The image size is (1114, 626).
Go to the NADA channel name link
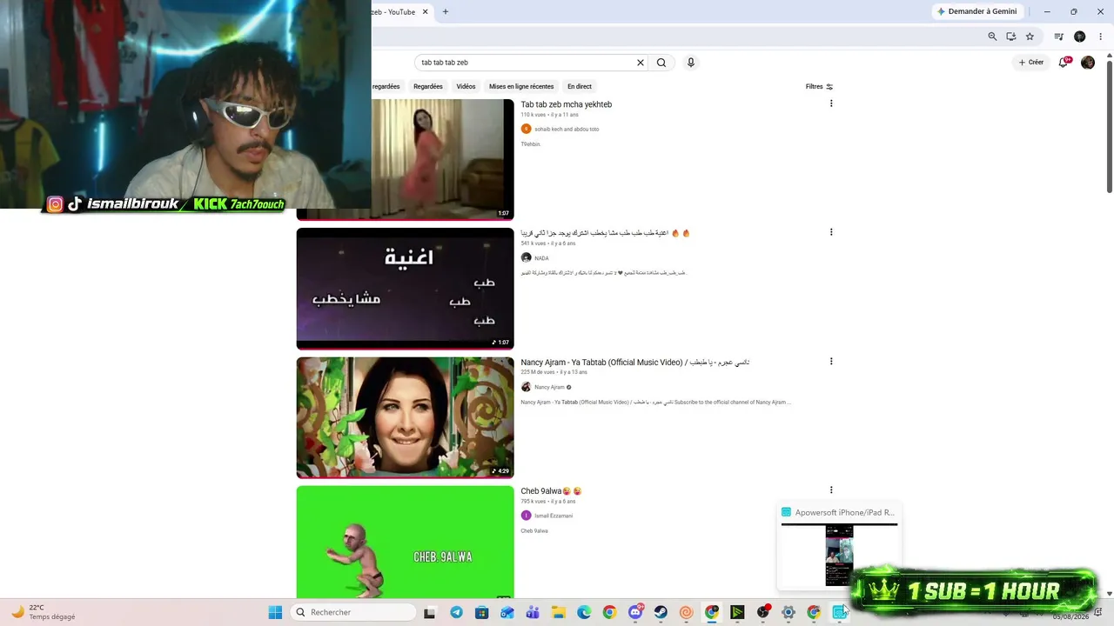(541, 258)
